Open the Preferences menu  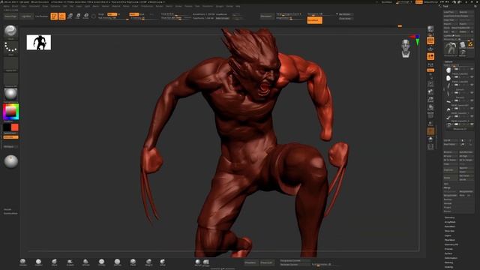point(147,6)
